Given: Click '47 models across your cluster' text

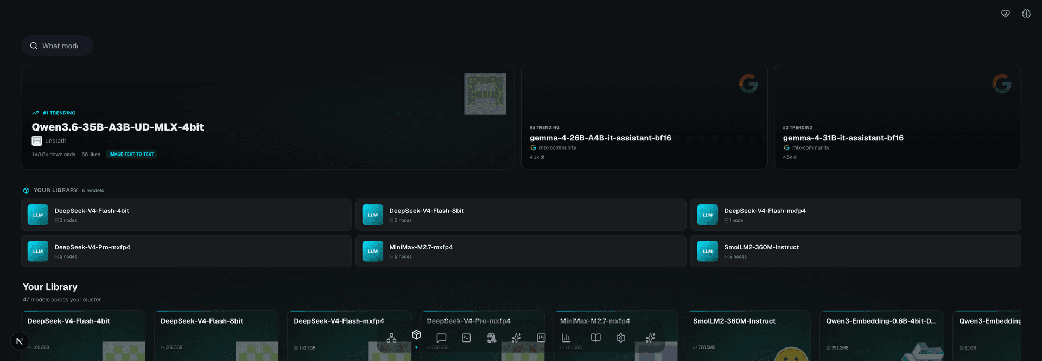Looking at the screenshot, I should tap(62, 300).
